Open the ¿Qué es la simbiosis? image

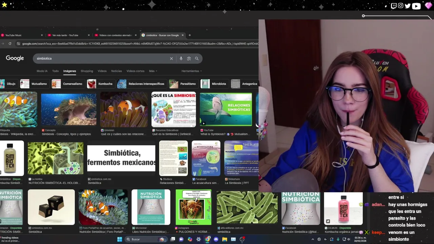[x=174, y=109]
